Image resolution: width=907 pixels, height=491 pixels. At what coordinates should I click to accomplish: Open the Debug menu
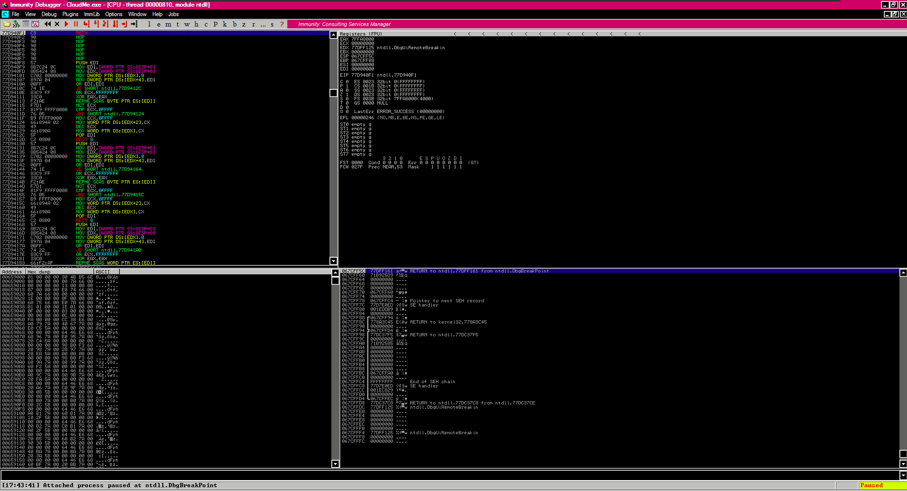(49, 14)
